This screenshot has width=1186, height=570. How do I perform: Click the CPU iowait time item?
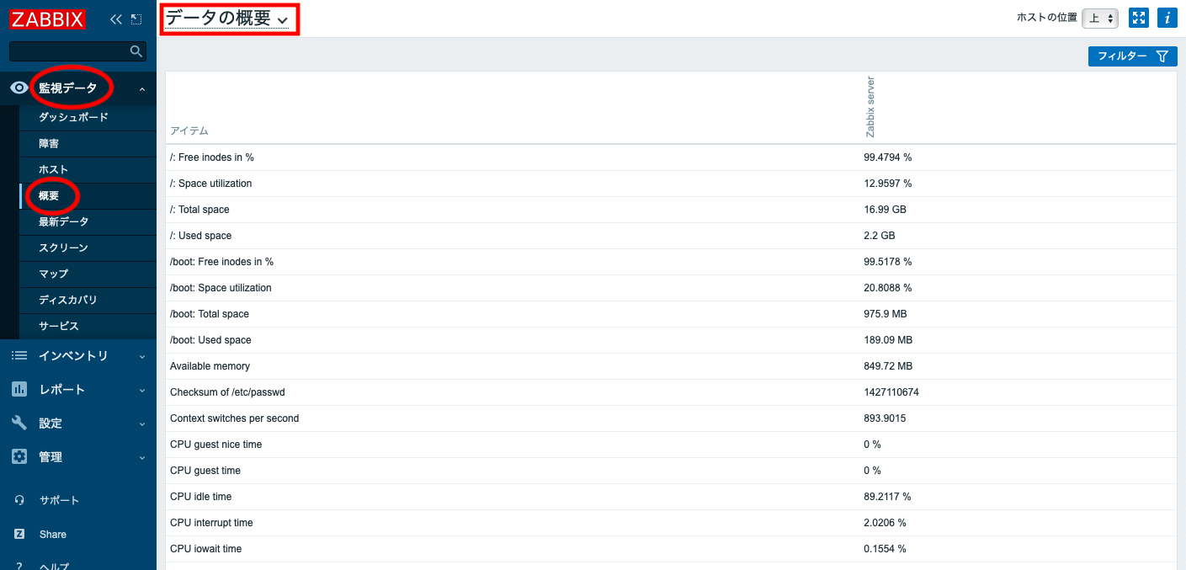[205, 549]
